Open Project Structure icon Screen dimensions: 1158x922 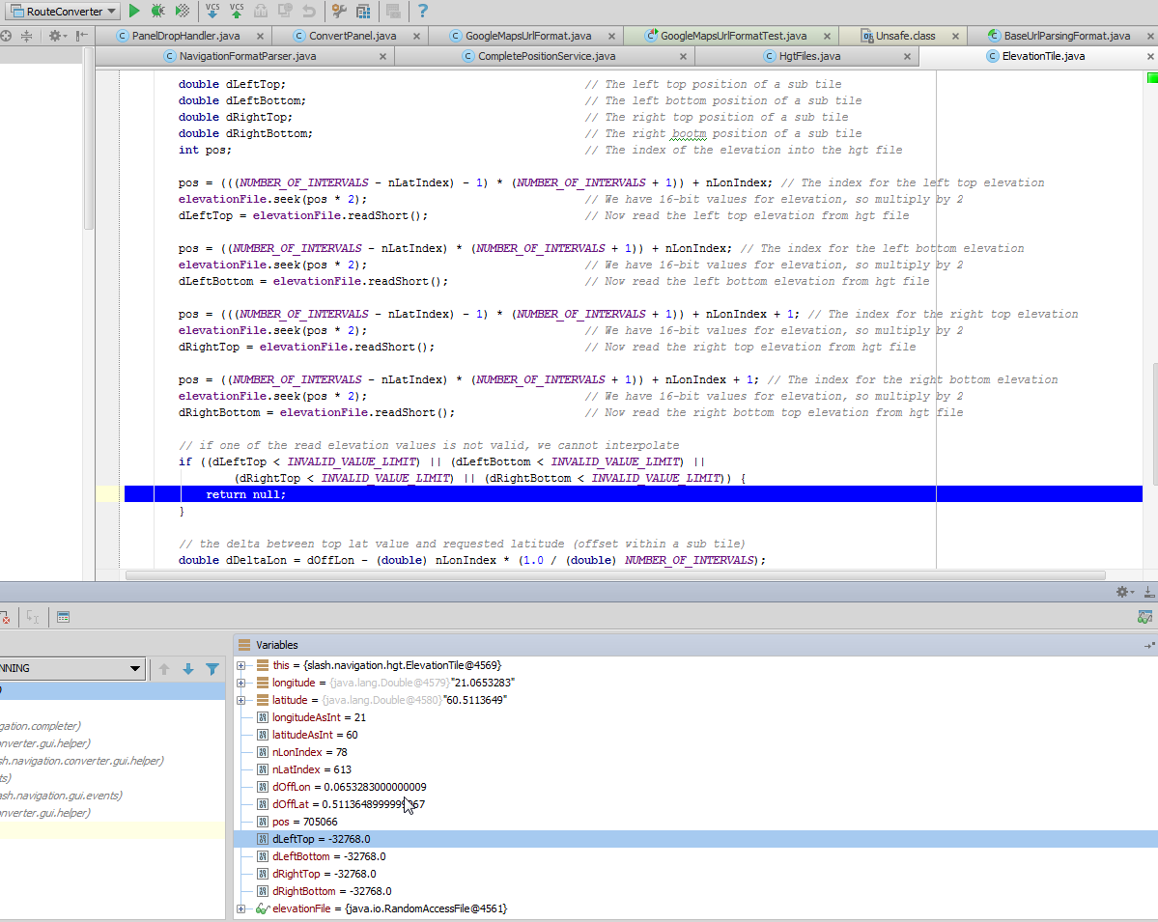point(363,12)
